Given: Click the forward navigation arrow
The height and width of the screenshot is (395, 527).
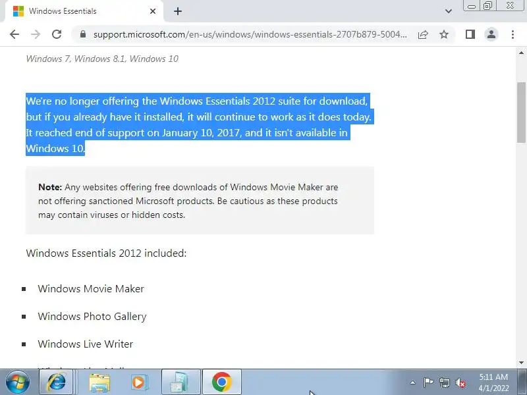Looking at the screenshot, I should click(36, 34).
